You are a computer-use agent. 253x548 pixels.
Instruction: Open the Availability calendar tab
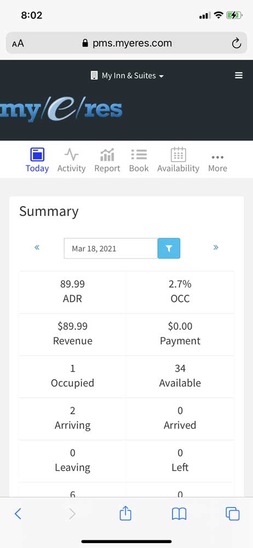tap(178, 161)
